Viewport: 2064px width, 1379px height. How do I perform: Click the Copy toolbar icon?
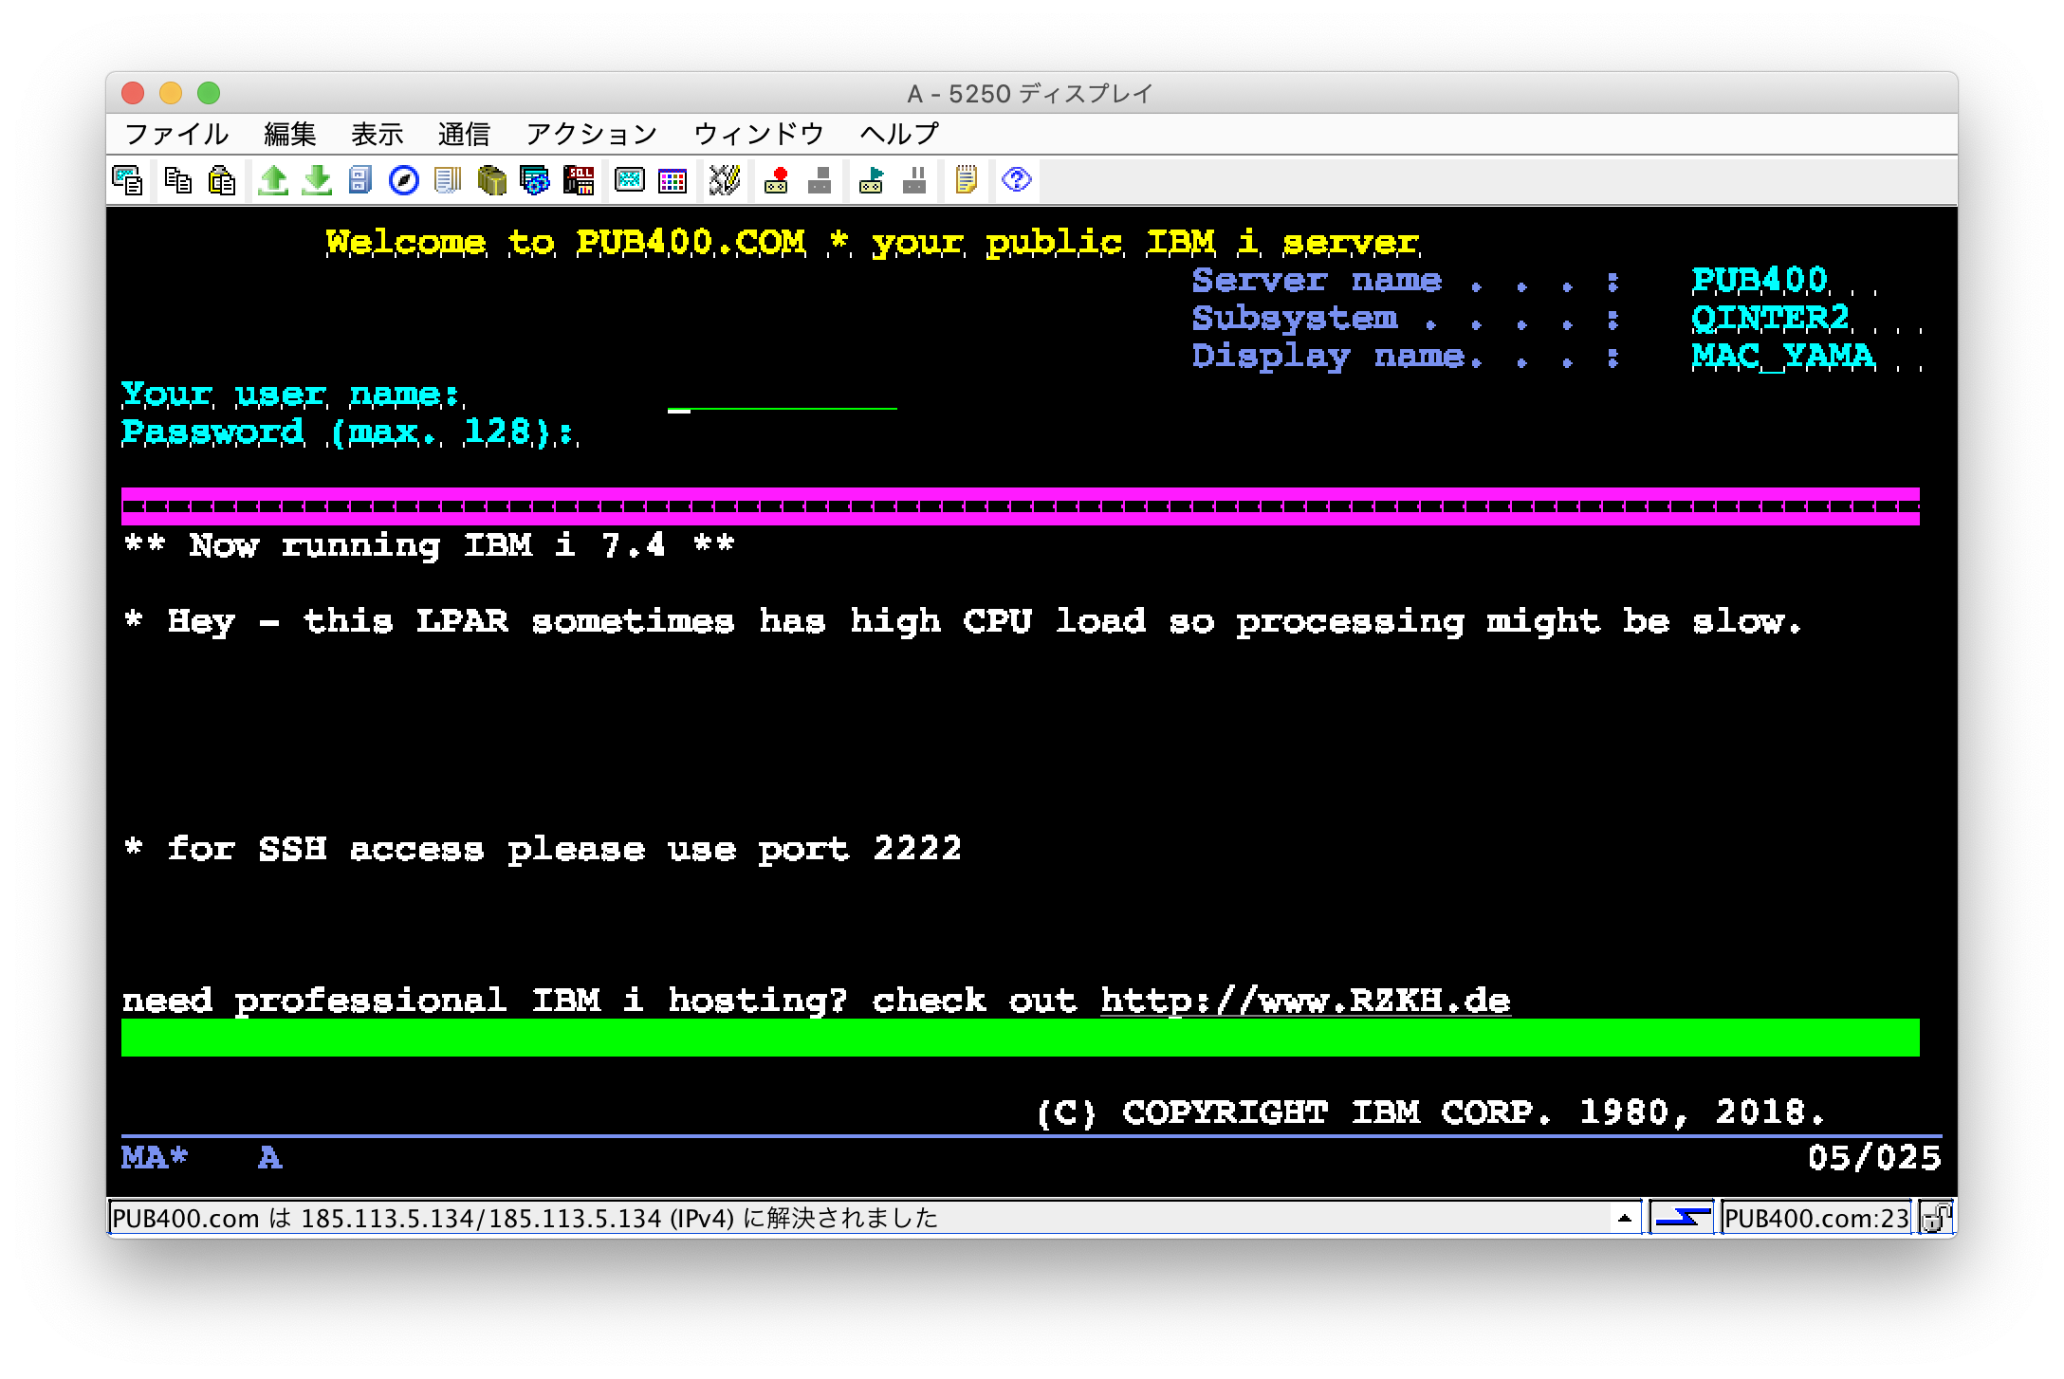177,180
